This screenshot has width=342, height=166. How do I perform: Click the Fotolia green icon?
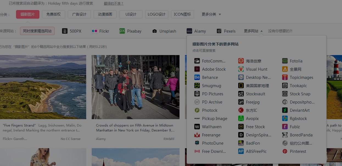coord(285,61)
